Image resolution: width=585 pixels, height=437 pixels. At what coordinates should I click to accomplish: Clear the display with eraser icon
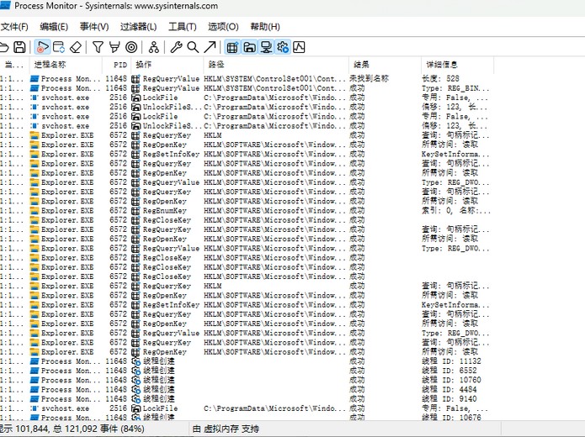(x=76, y=47)
